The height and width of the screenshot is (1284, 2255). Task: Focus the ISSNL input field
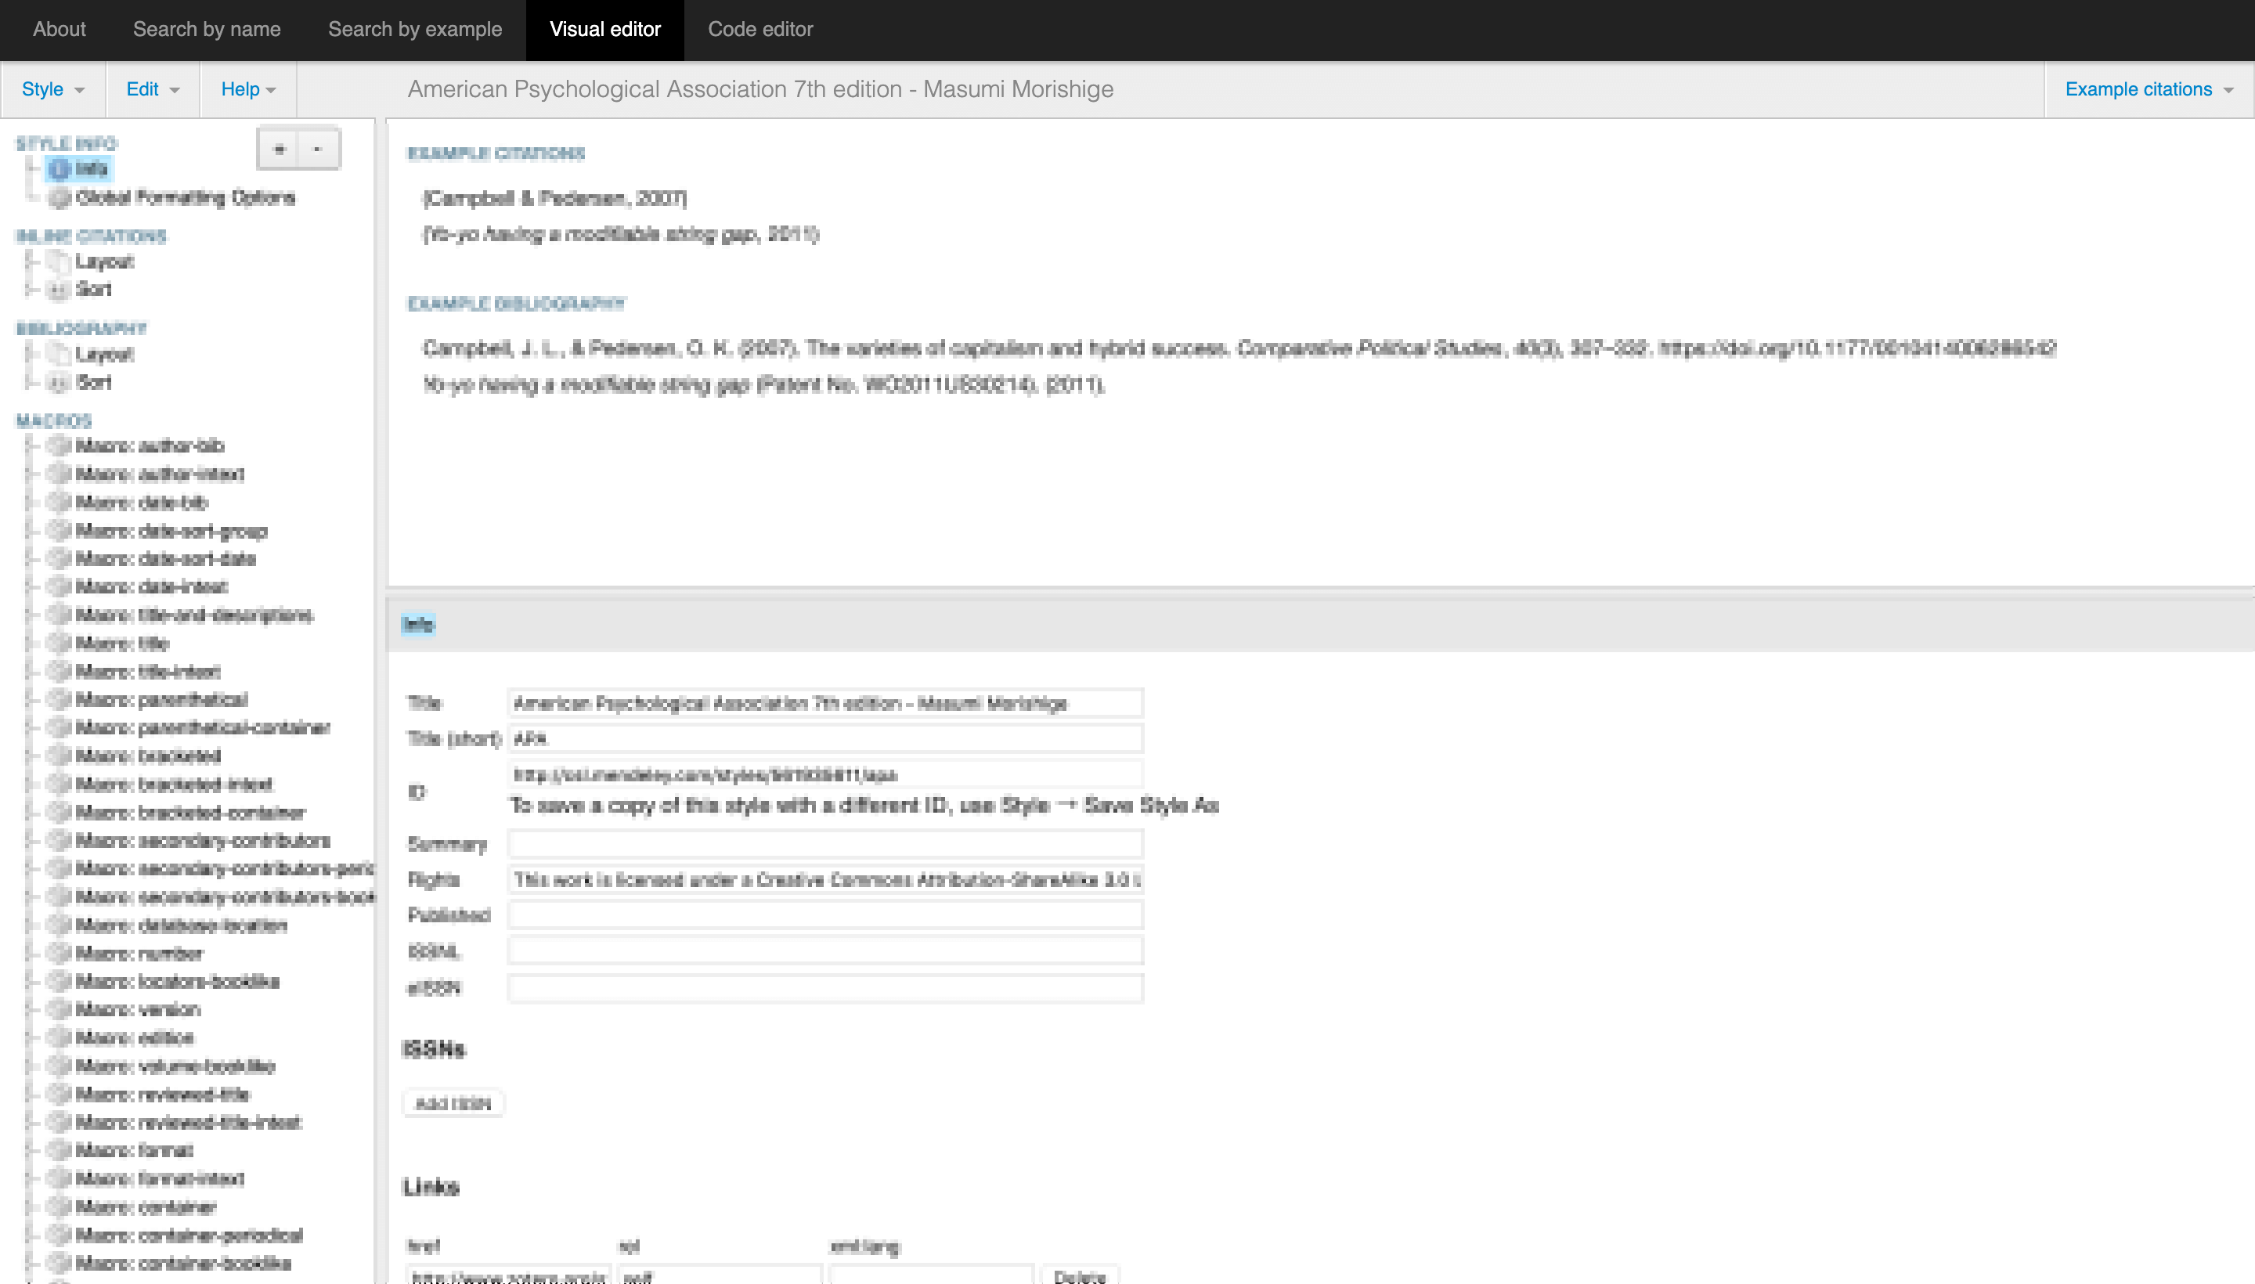825,950
